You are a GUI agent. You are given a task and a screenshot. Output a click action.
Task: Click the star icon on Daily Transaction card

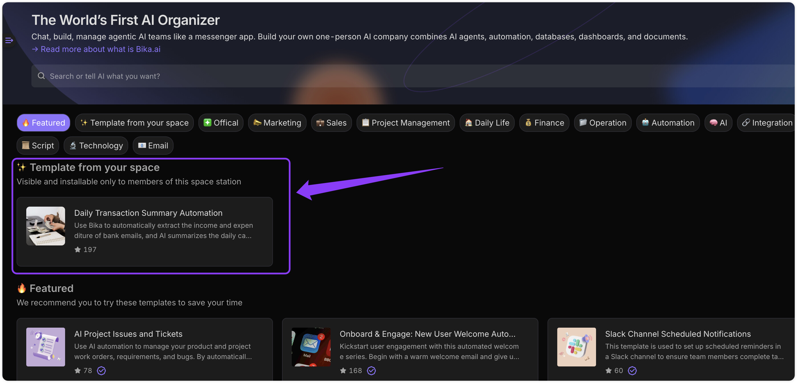pos(77,249)
